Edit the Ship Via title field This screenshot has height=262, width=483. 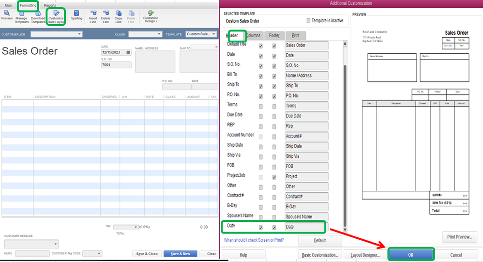306,156
